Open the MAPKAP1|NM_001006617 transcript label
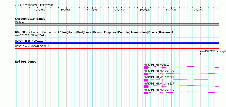This screenshot has width=226, height=107. click(x=159, y=84)
